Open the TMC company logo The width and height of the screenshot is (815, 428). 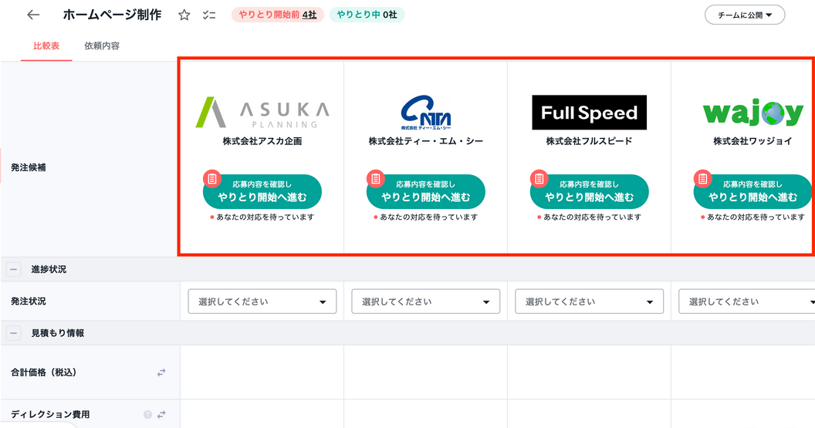[426, 112]
